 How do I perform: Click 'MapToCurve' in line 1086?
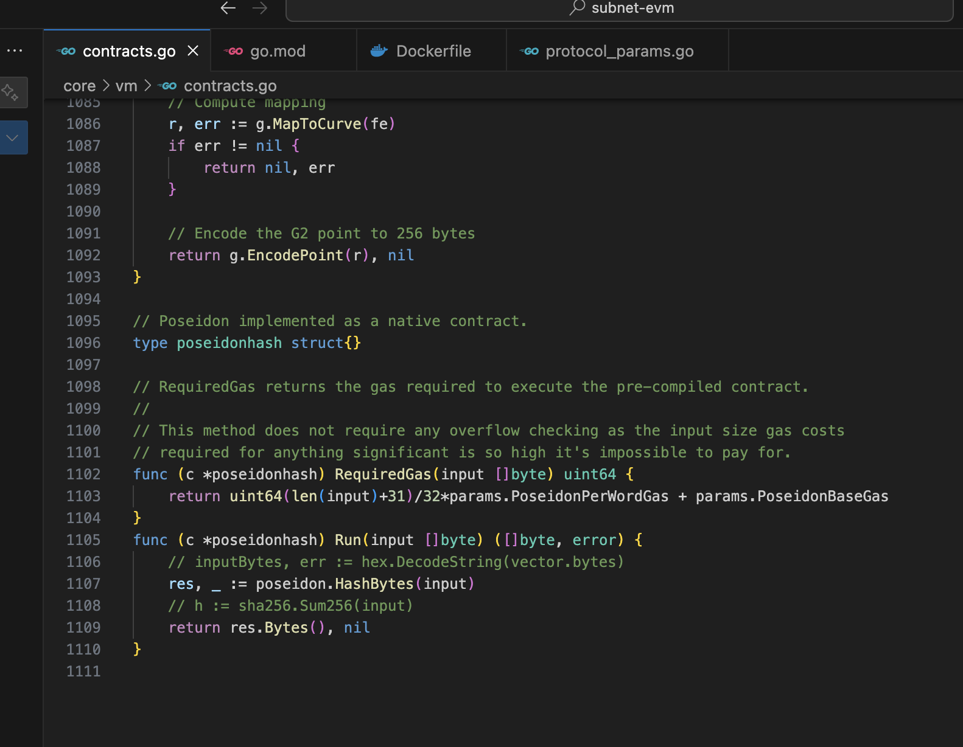pos(317,124)
